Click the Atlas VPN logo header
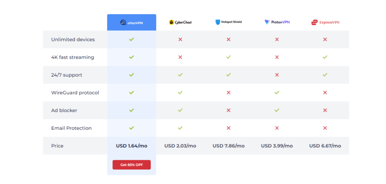This screenshot has height=184, width=386. pyautogui.click(x=132, y=22)
